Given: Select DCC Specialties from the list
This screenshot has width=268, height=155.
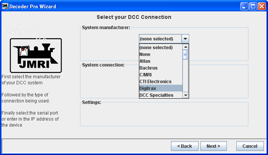Looking at the screenshot, I should coord(161,95).
